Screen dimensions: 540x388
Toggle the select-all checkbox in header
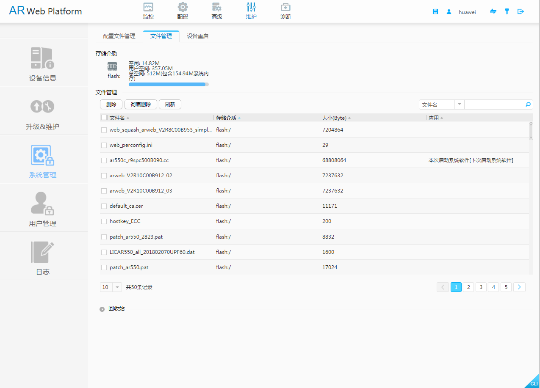pos(104,118)
